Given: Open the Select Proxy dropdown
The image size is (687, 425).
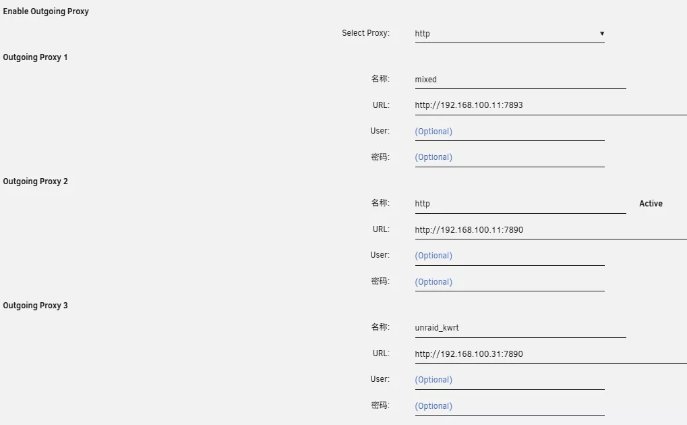Looking at the screenshot, I should [x=509, y=34].
